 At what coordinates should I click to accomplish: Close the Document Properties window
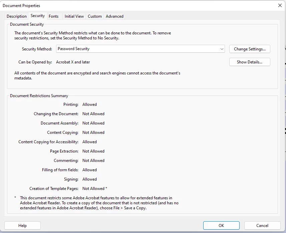280,5
